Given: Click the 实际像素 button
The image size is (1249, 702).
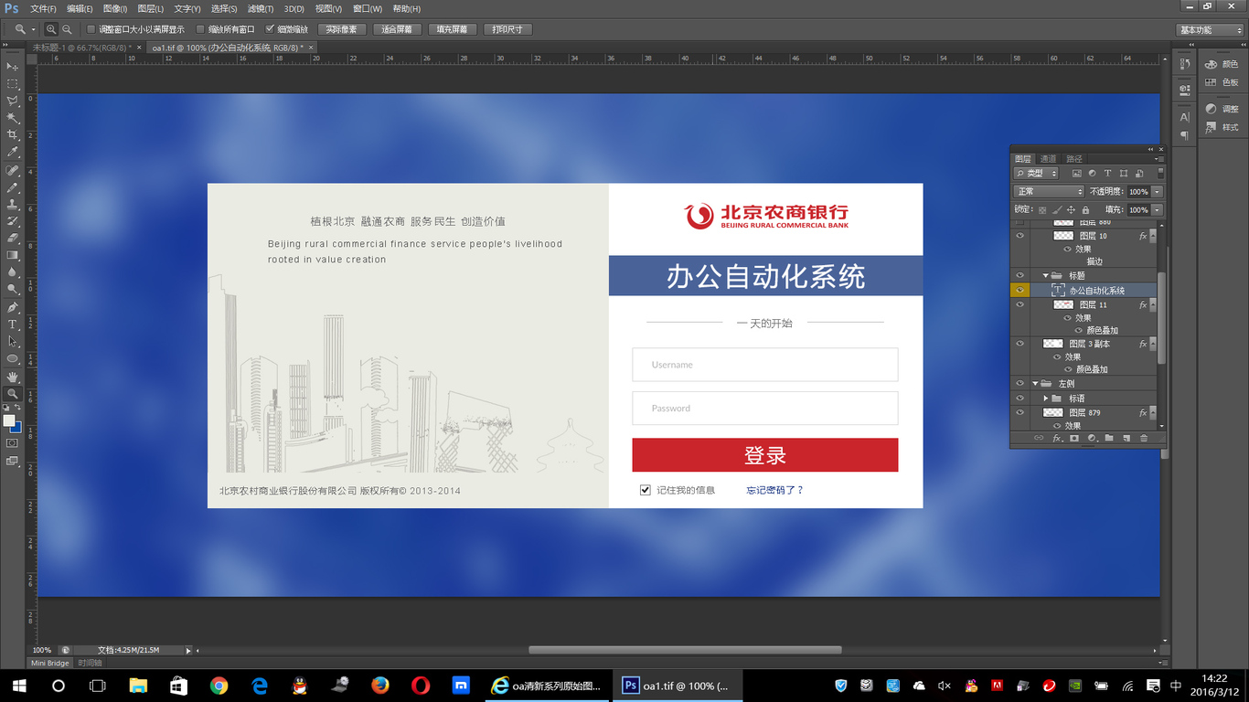Looking at the screenshot, I should pyautogui.click(x=342, y=29).
